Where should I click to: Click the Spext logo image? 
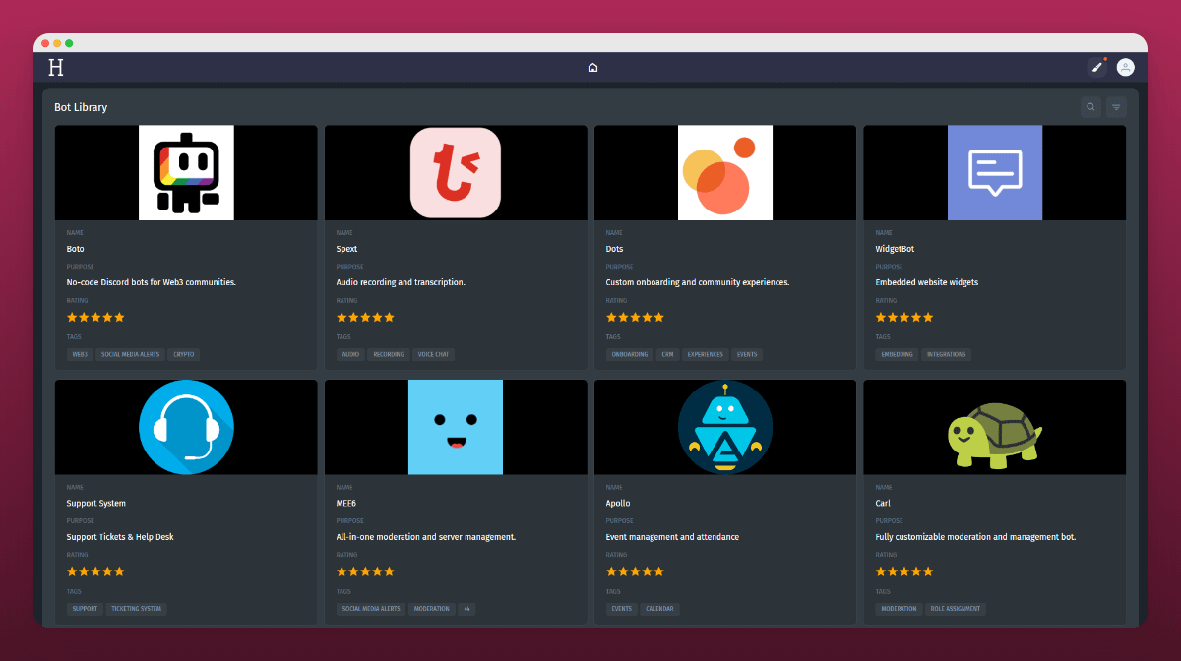[x=456, y=172]
